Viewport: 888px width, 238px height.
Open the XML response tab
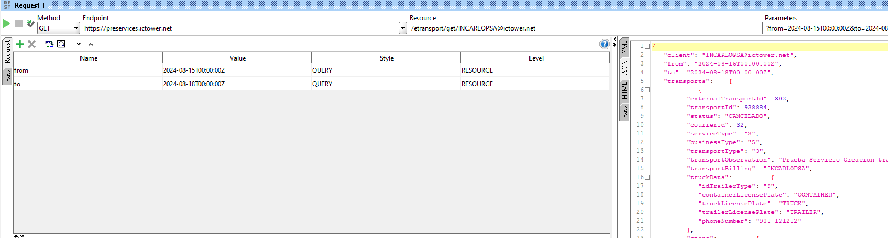[x=624, y=46]
